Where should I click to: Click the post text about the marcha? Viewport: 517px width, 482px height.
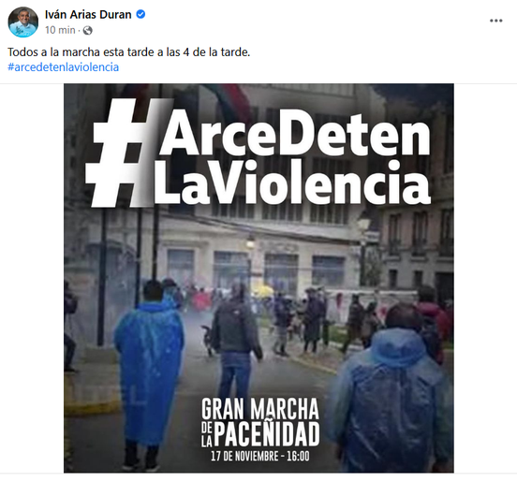129,52
